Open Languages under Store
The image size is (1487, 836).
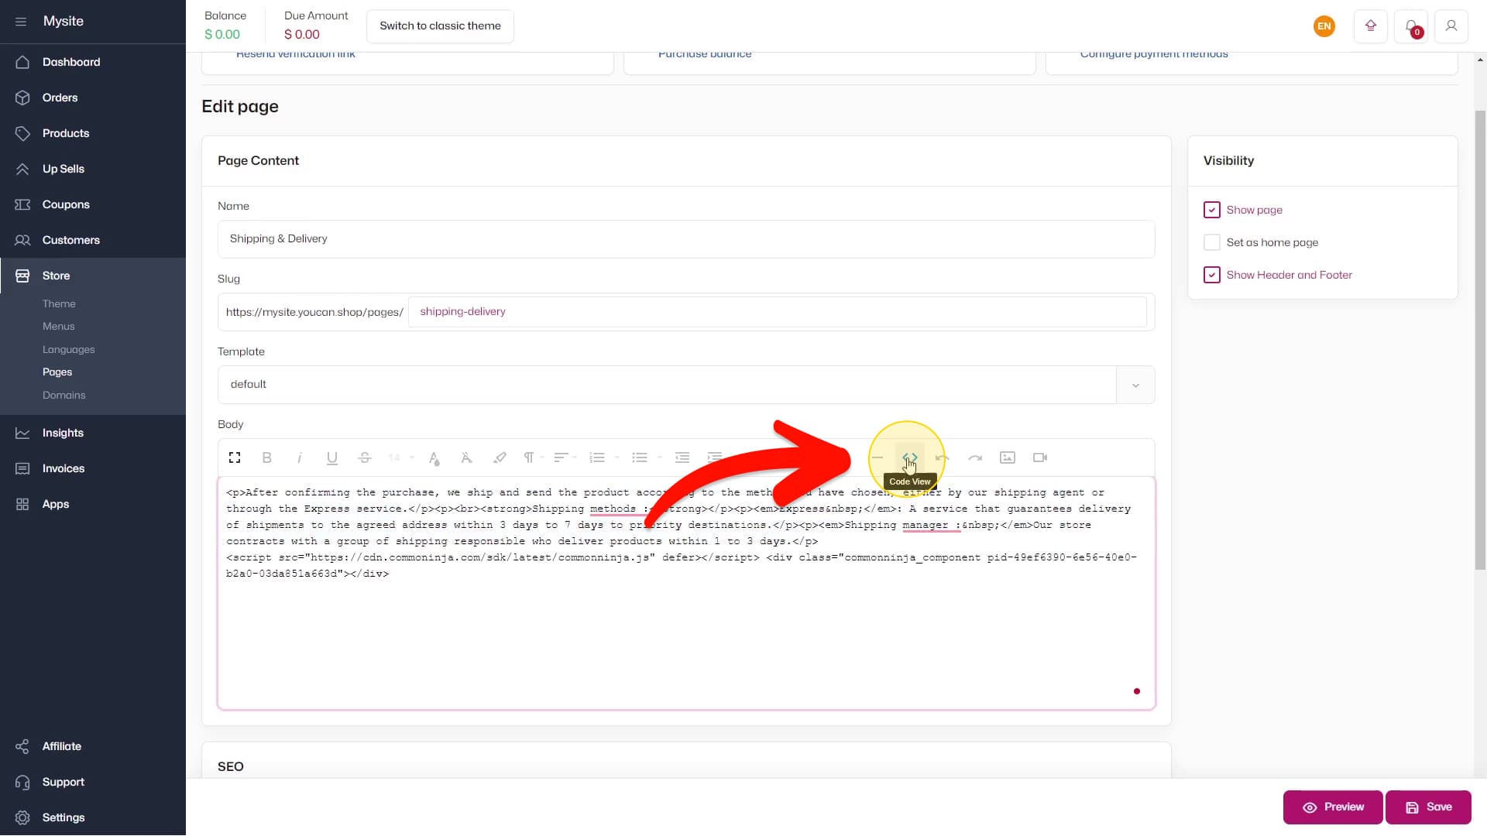tap(69, 349)
